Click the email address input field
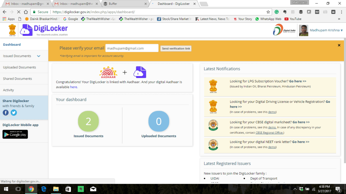This screenshot has height=194, width=346. 132,48
